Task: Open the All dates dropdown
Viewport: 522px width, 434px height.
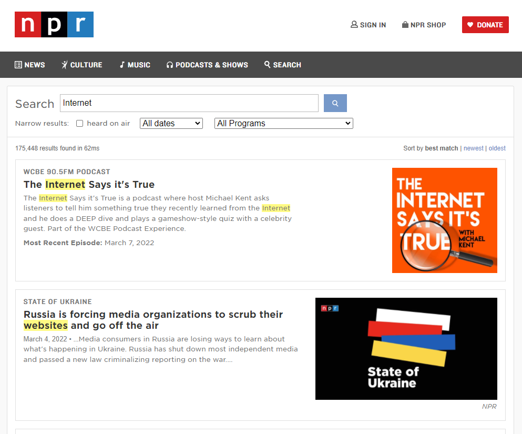Action: (x=171, y=123)
